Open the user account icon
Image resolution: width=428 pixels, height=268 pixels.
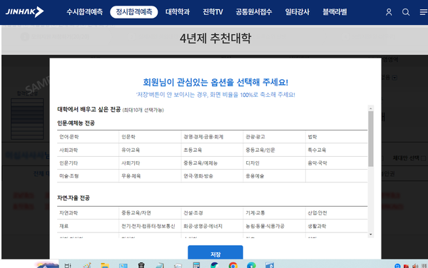tap(389, 12)
